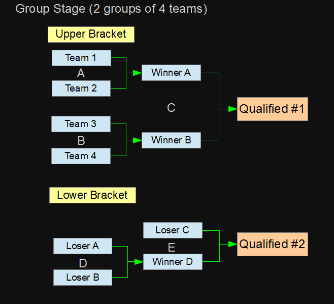The image size is (334, 304).
Task: Select the Loser B box
Action: click(82, 278)
